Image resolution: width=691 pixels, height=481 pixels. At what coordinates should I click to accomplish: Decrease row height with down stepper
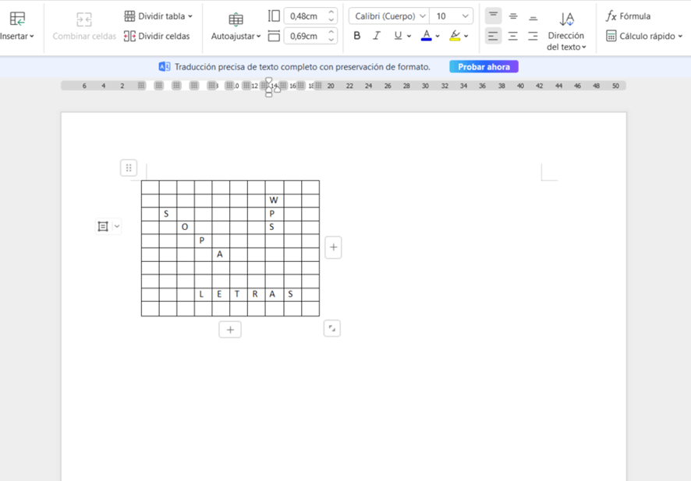pos(331,19)
